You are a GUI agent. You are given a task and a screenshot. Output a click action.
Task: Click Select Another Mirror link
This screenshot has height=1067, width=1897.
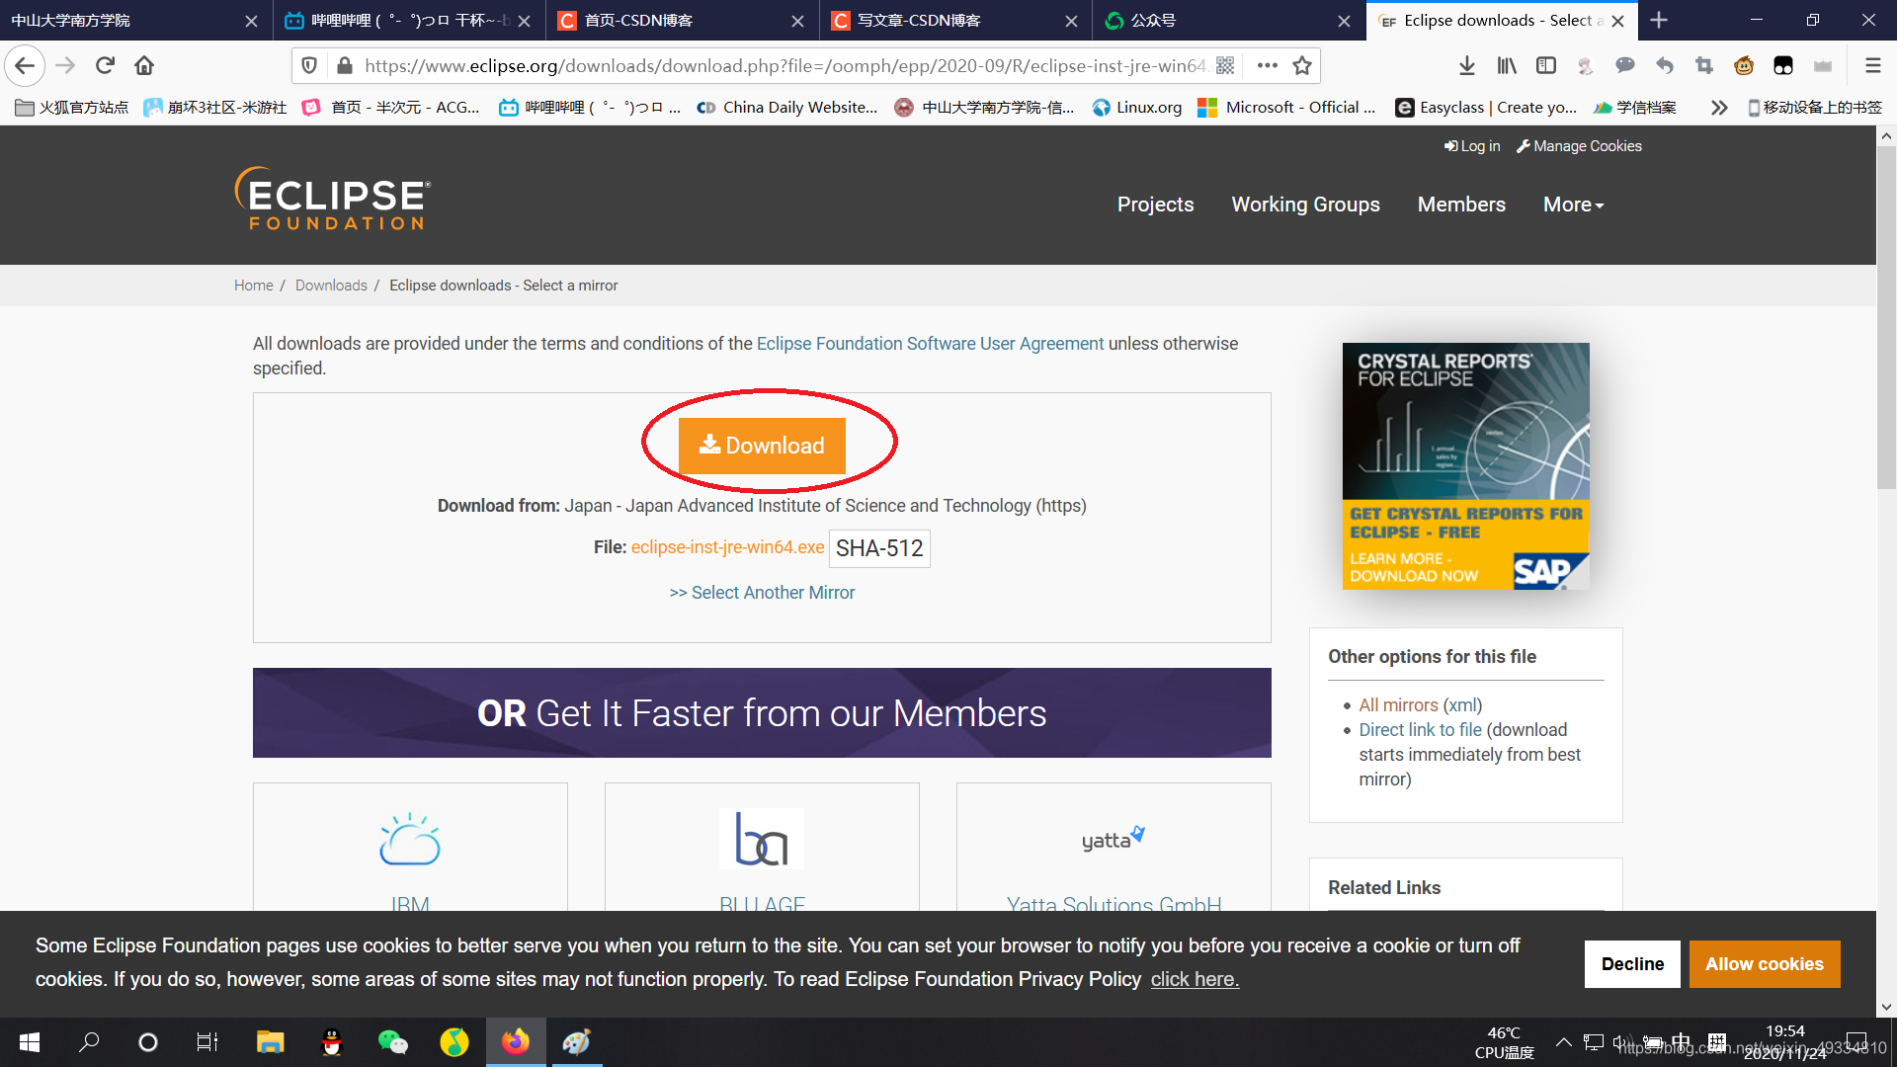coord(762,593)
